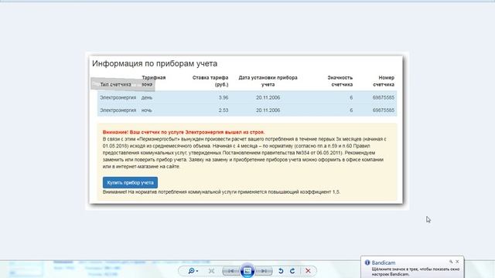This screenshot has width=495, height=278.
Task: Delete the image with the red X icon
Action: [308, 271]
